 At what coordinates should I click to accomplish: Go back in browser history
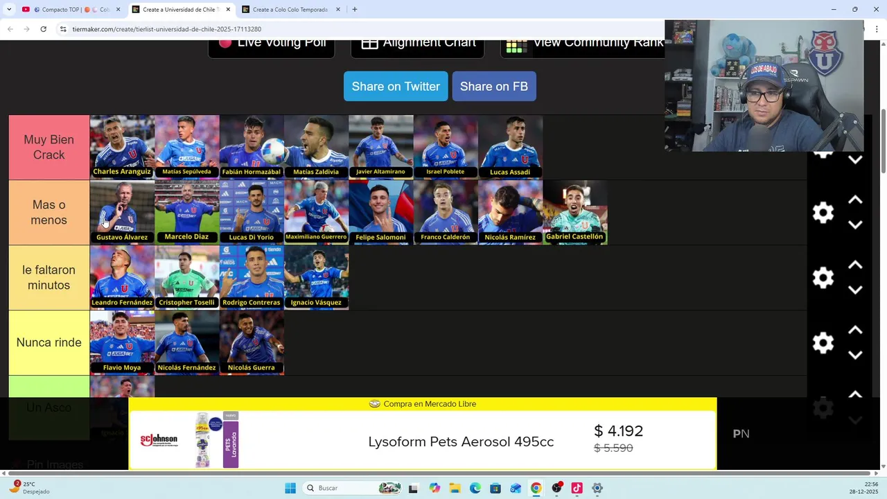click(x=10, y=29)
